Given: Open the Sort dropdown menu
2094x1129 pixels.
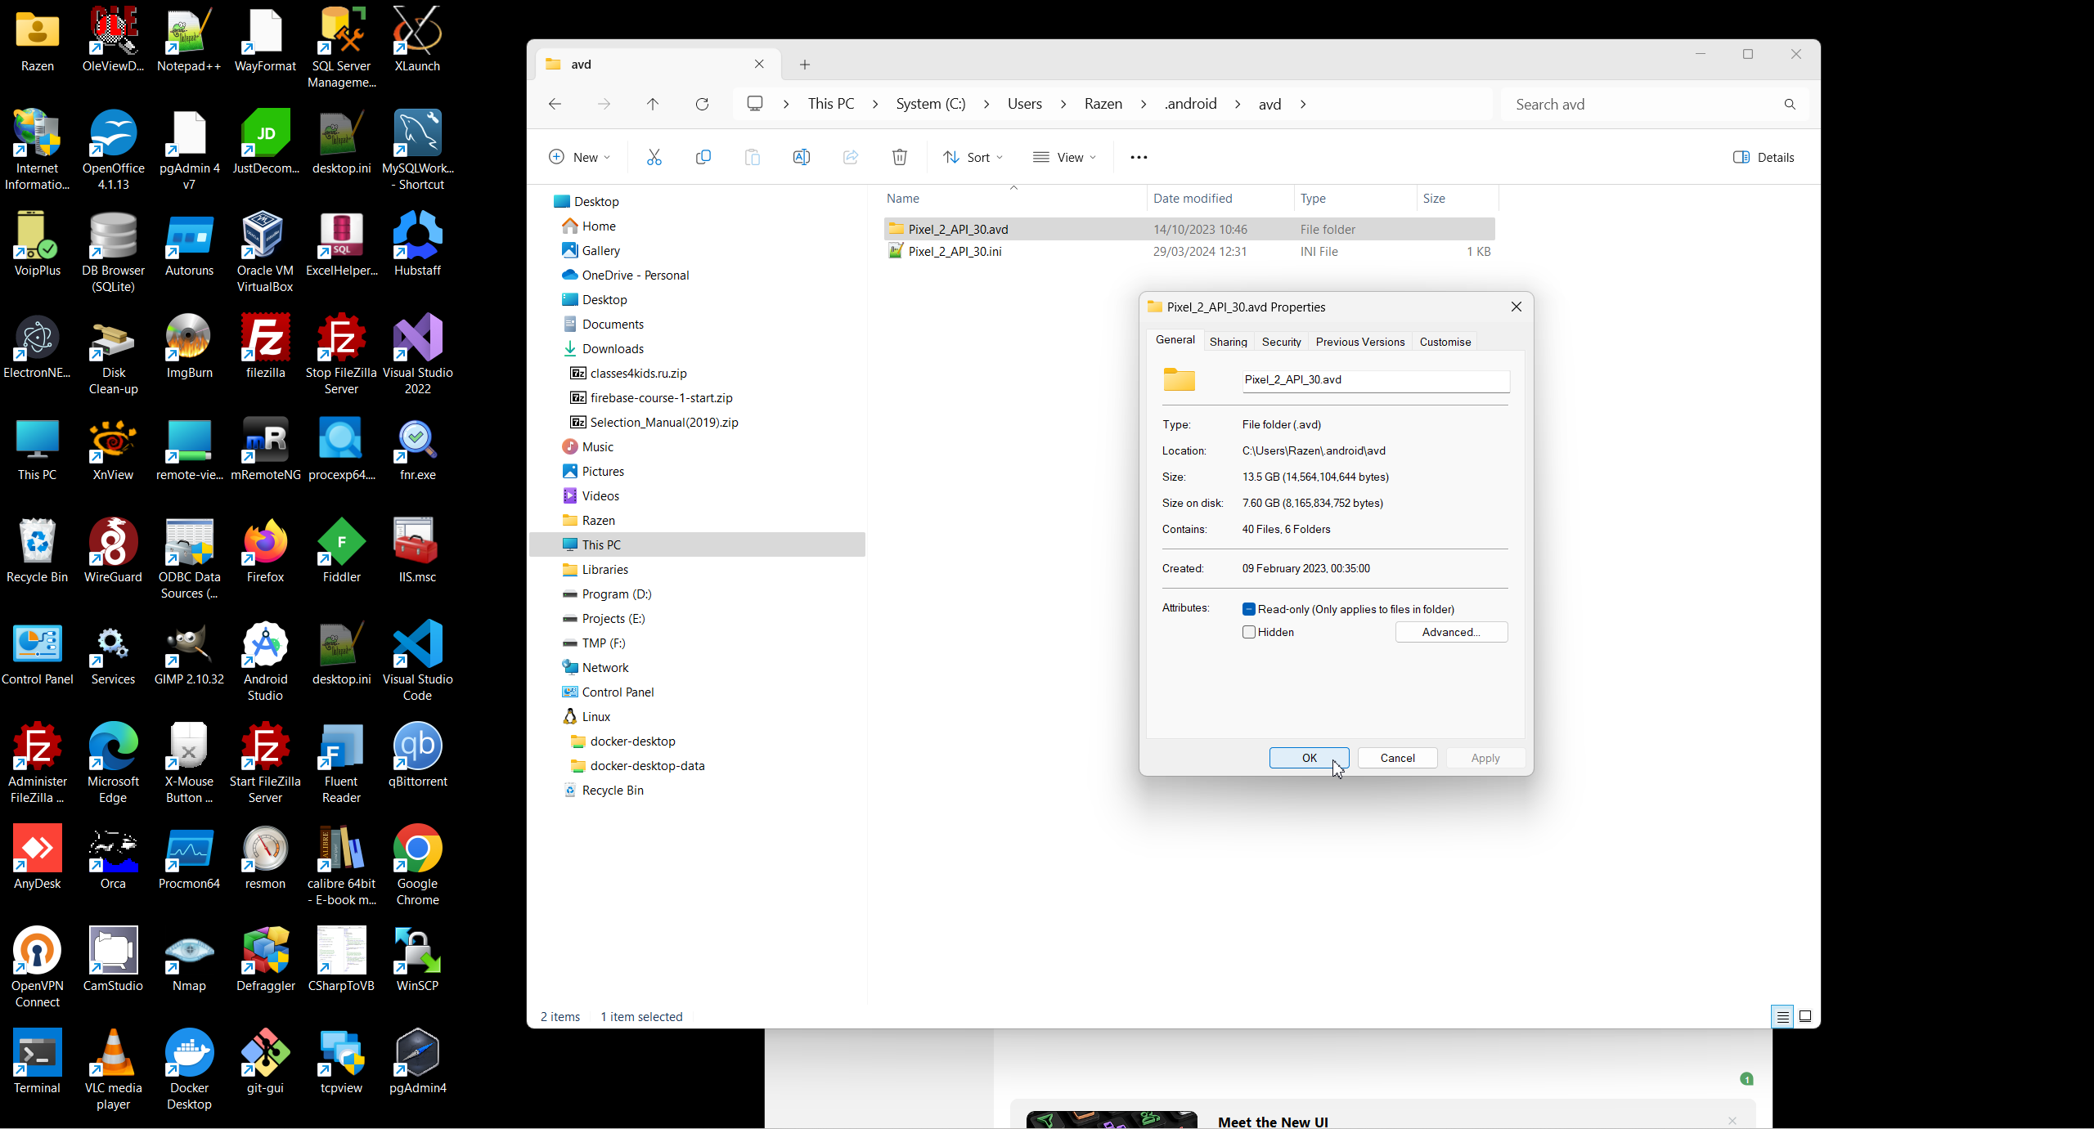Looking at the screenshot, I should pyautogui.click(x=973, y=157).
